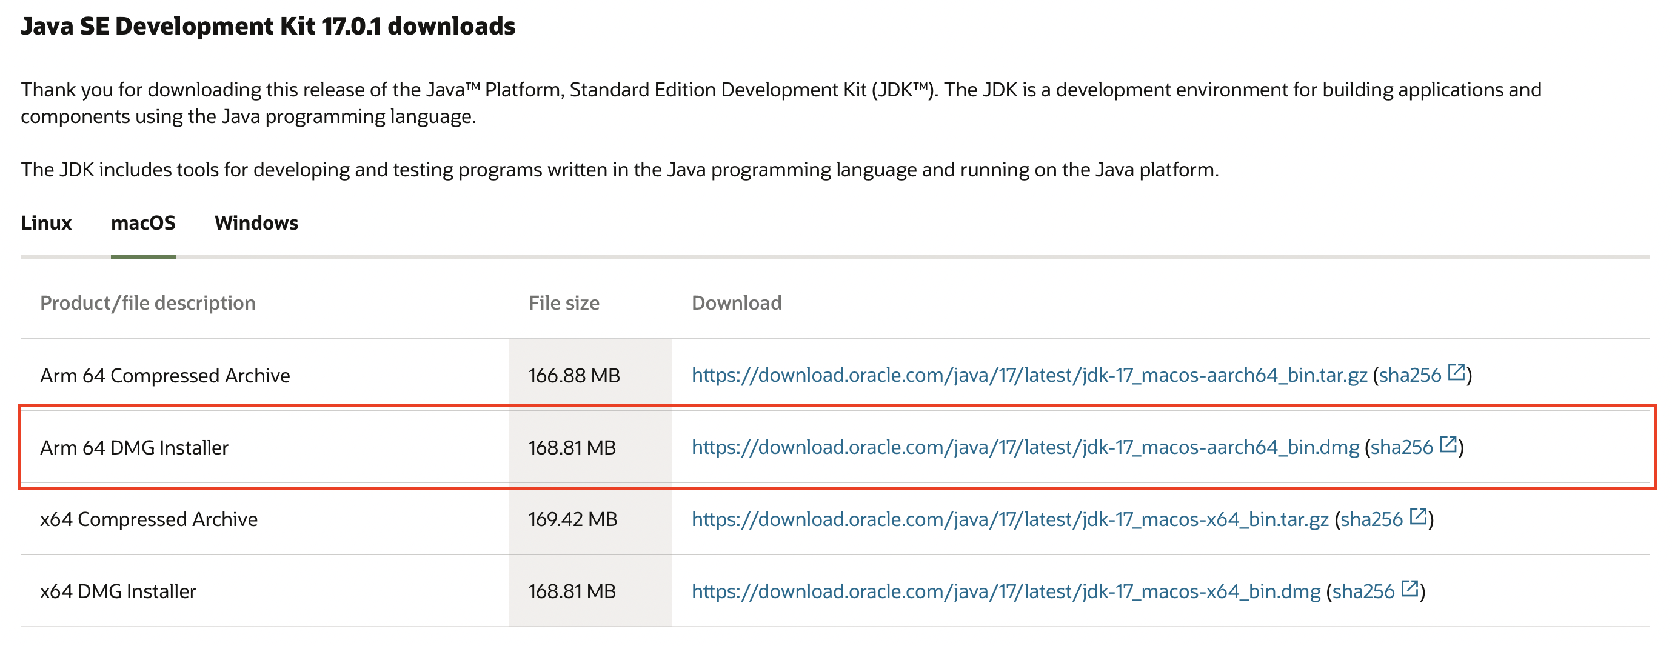Download jdk-17_macos-aarch64_bin.dmg link

click(1026, 447)
